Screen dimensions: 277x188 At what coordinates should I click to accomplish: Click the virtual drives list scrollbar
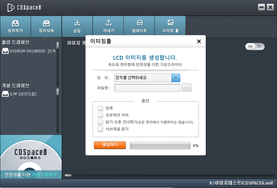coord(57,111)
